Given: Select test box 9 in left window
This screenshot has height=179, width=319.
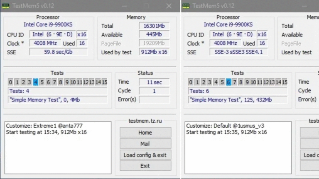Looking at the screenshot, I should [67, 82].
